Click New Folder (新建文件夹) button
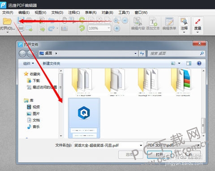The height and width of the screenshot is (171, 215). (x=52, y=63)
